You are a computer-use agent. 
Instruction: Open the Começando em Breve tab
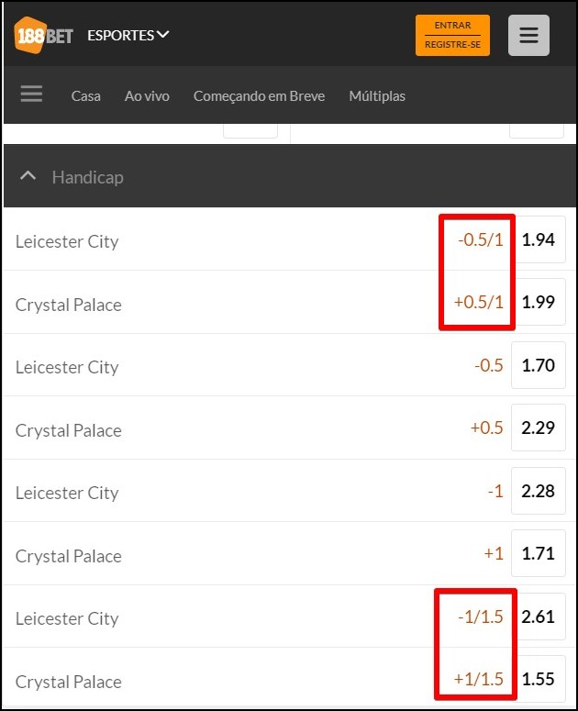click(x=259, y=96)
